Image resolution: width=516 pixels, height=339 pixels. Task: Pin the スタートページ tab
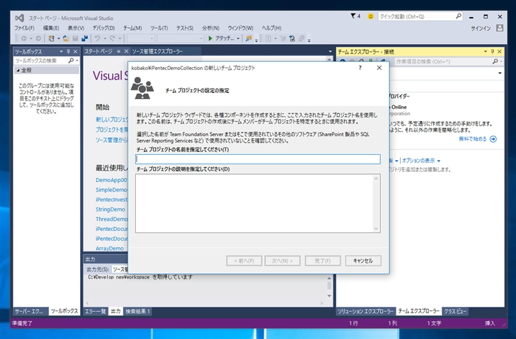pos(118,52)
